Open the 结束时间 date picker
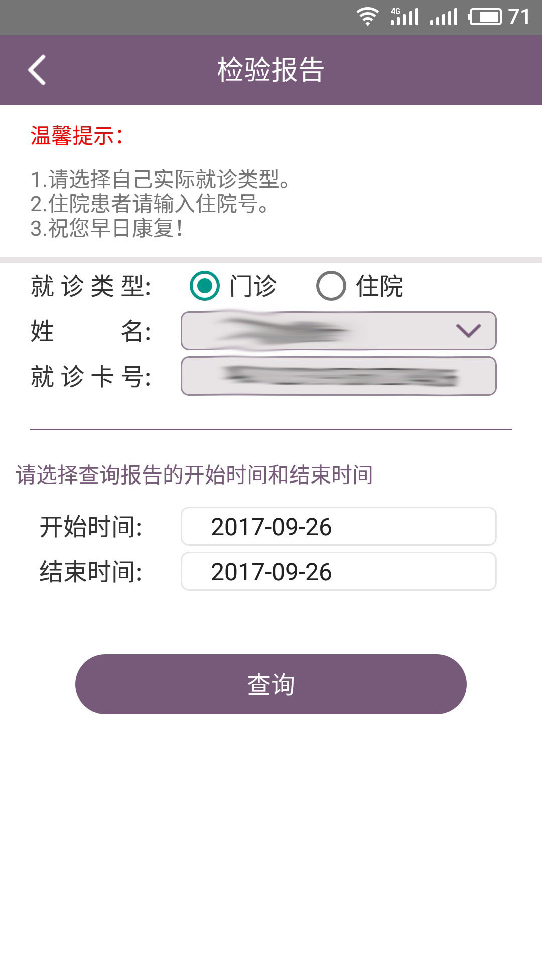Screen dimensions: 542x964 tap(339, 571)
